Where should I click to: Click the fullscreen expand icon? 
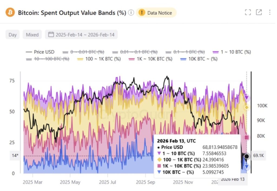click(248, 12)
